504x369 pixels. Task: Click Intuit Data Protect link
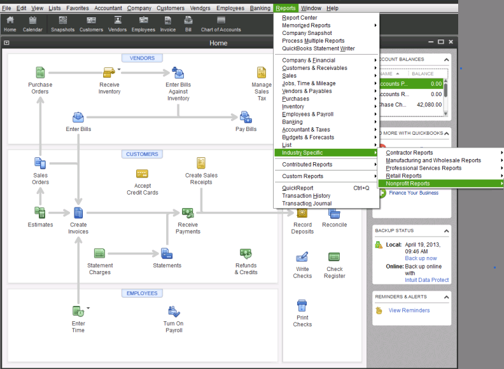(426, 280)
